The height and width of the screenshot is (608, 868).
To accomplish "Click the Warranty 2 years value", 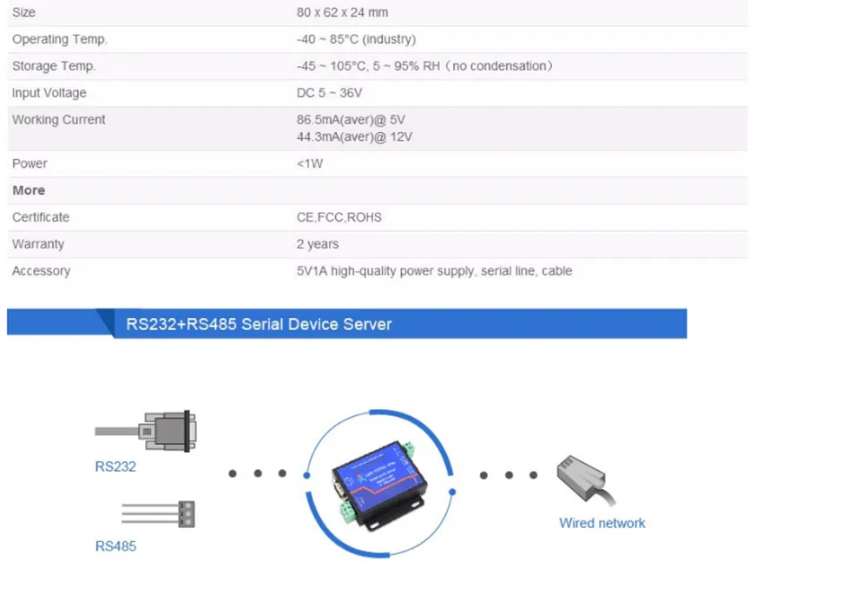I will click(x=317, y=244).
